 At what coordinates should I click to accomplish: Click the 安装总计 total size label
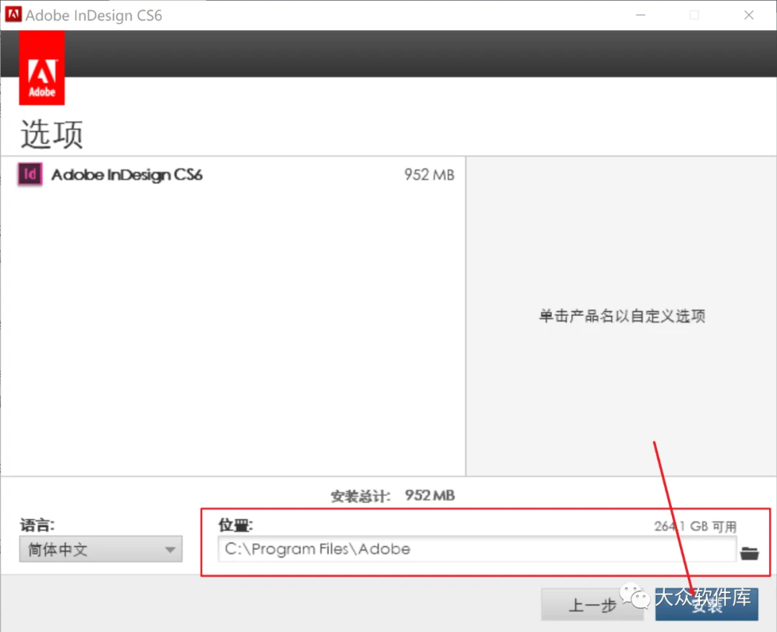pos(360,496)
